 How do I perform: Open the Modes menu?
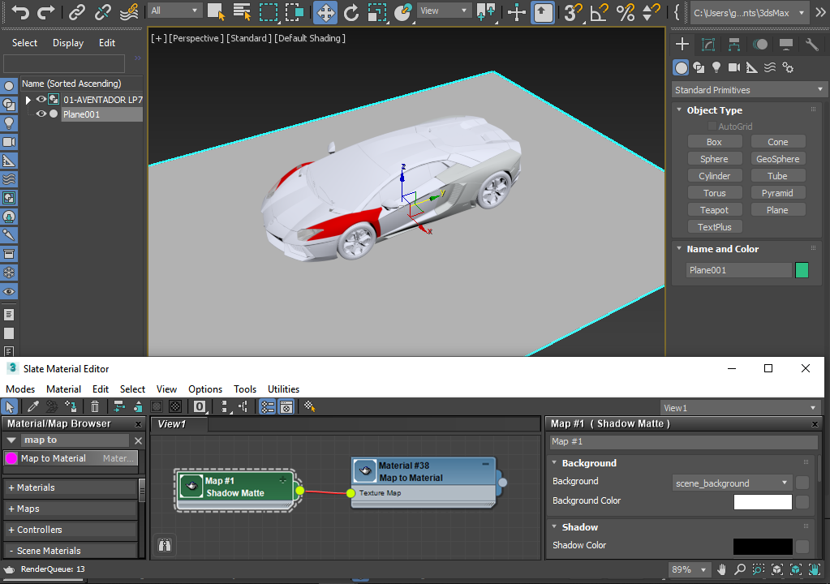pyautogui.click(x=20, y=389)
